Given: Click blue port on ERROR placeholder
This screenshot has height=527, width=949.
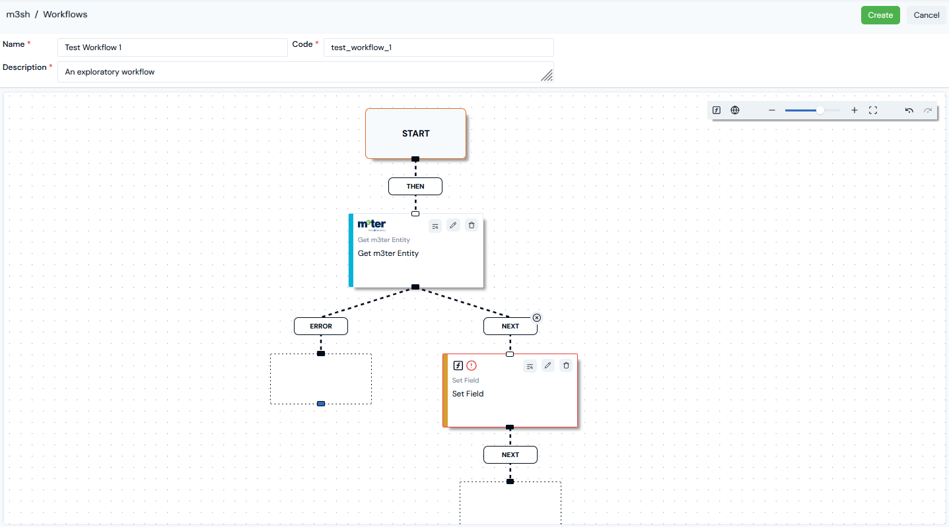Looking at the screenshot, I should point(321,404).
